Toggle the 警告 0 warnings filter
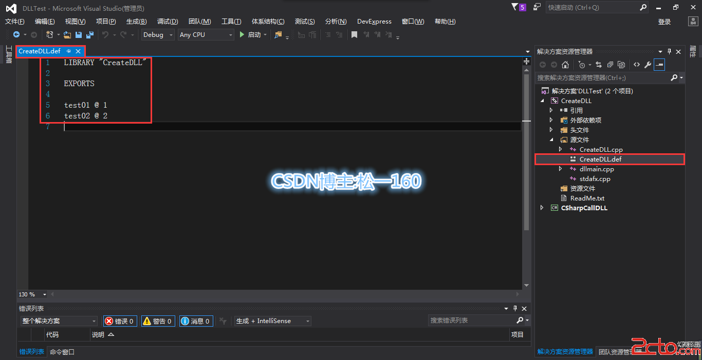 [158, 321]
